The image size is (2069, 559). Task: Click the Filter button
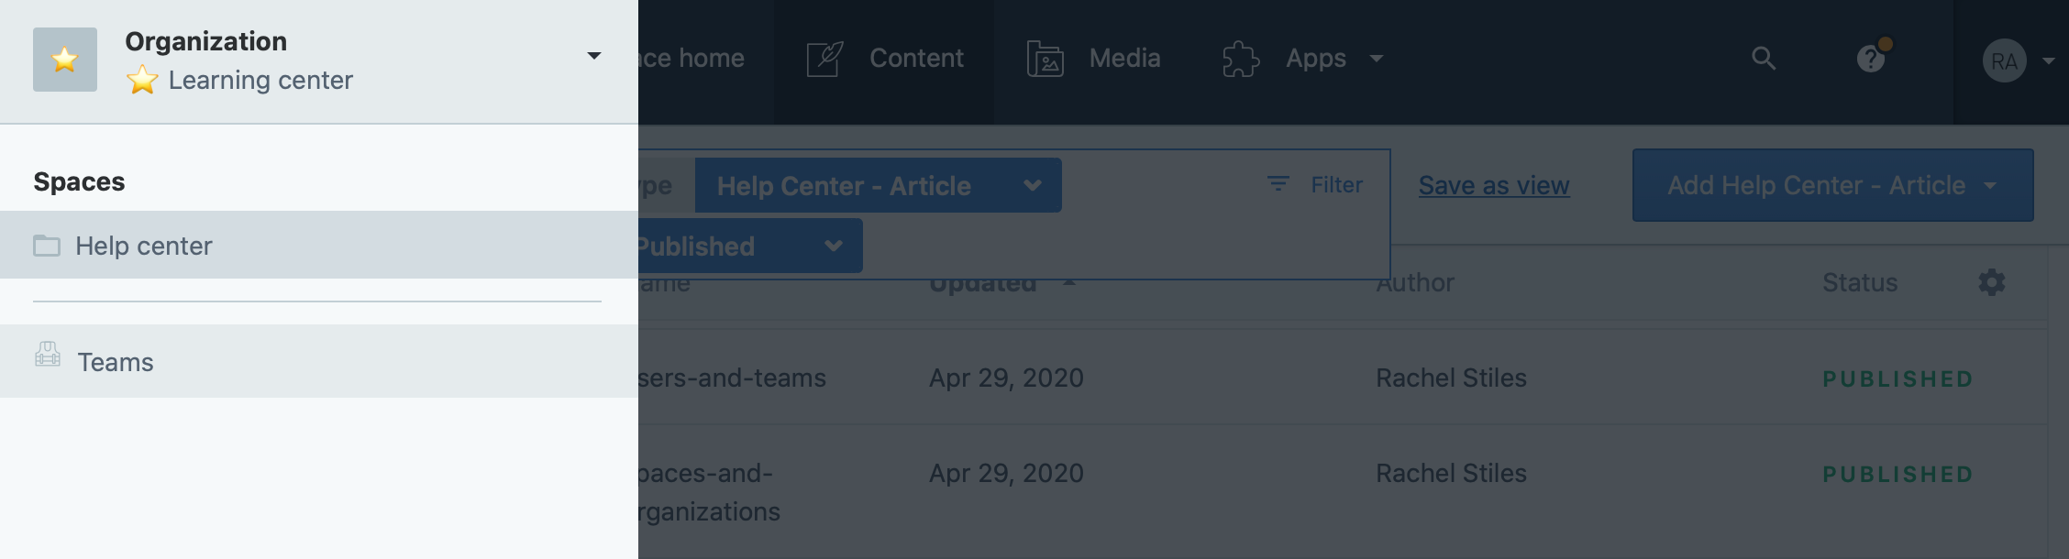tap(1315, 184)
